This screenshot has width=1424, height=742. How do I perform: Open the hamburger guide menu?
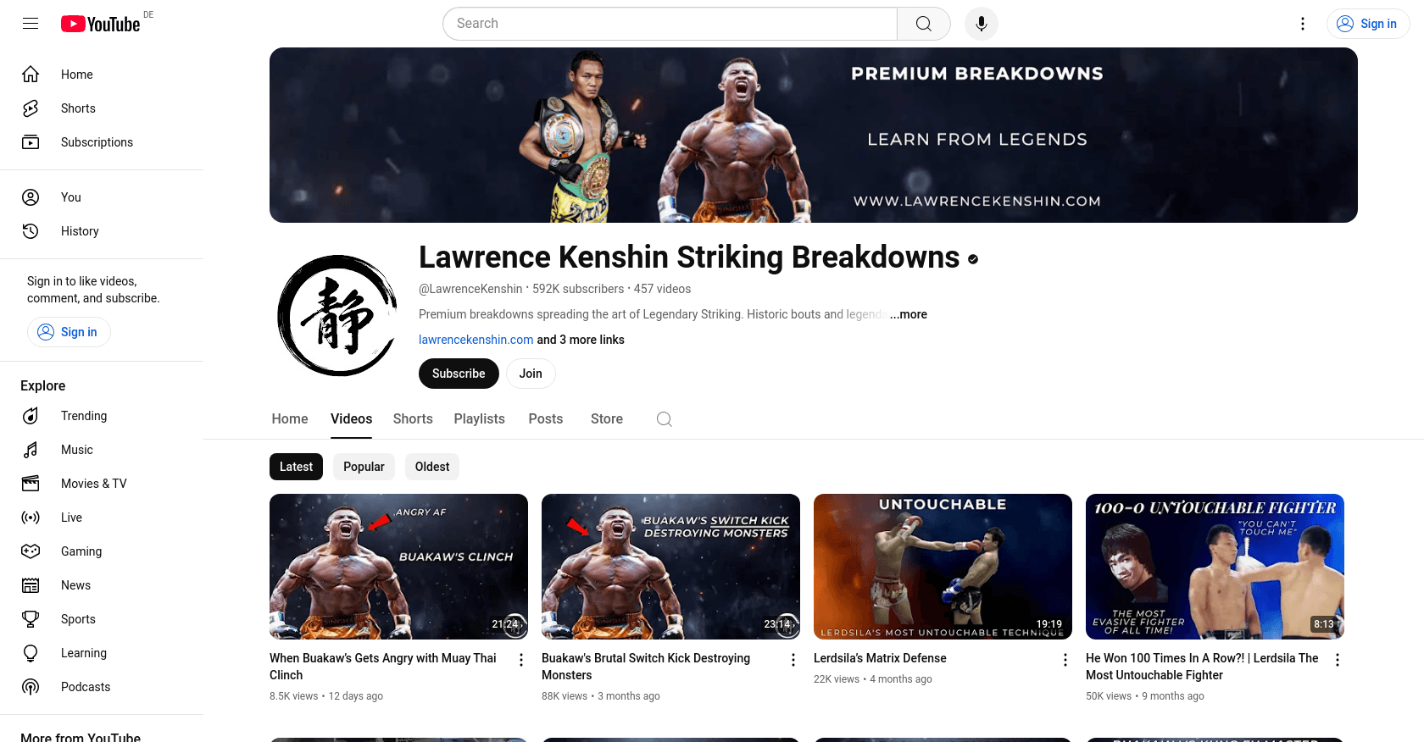31,24
